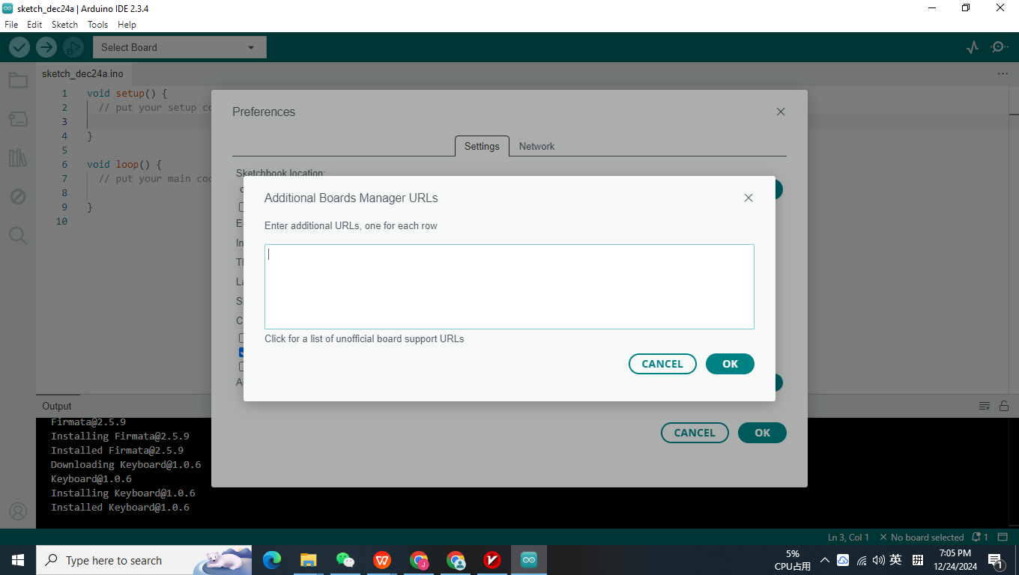Viewport: 1019px width, 575px height.
Task: Click the No board selected status entry
Action: 922,537
